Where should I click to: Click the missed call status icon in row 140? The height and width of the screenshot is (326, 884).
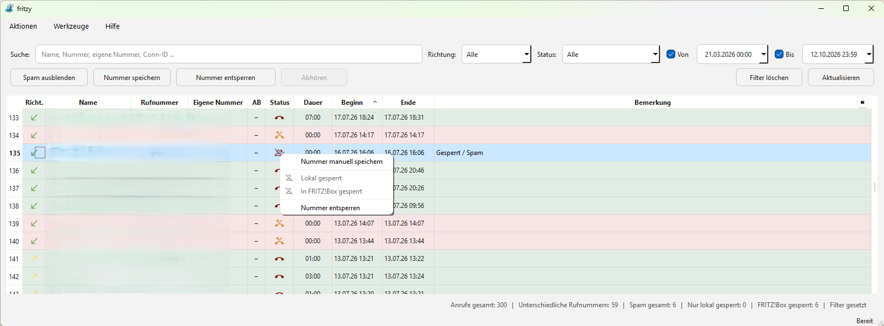pos(279,241)
